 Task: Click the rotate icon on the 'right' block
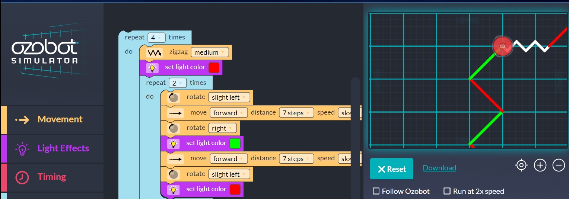coord(173,128)
